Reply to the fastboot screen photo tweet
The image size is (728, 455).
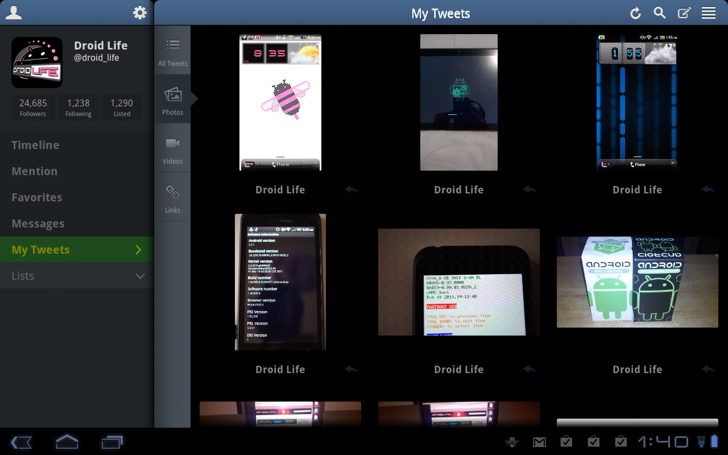point(530,369)
